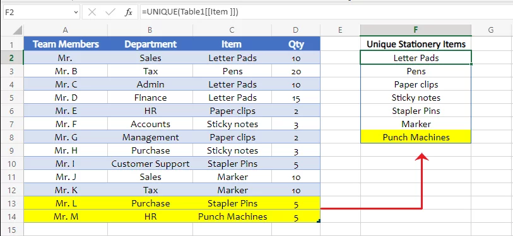The image size is (513, 236).
Task: Select row 7 header
Action: [12, 124]
